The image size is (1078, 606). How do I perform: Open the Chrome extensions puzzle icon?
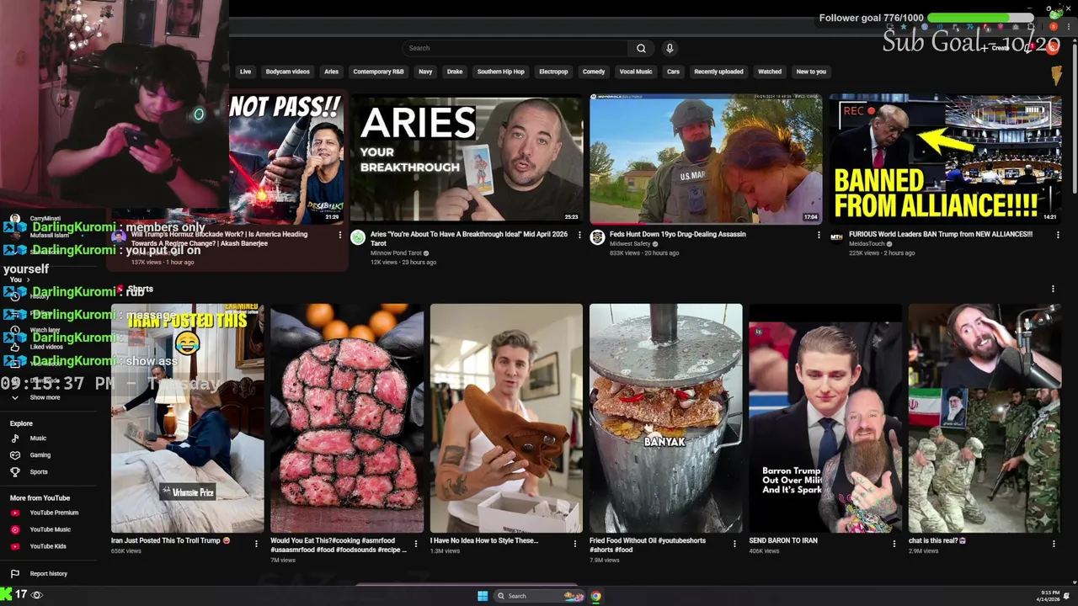(1033, 26)
